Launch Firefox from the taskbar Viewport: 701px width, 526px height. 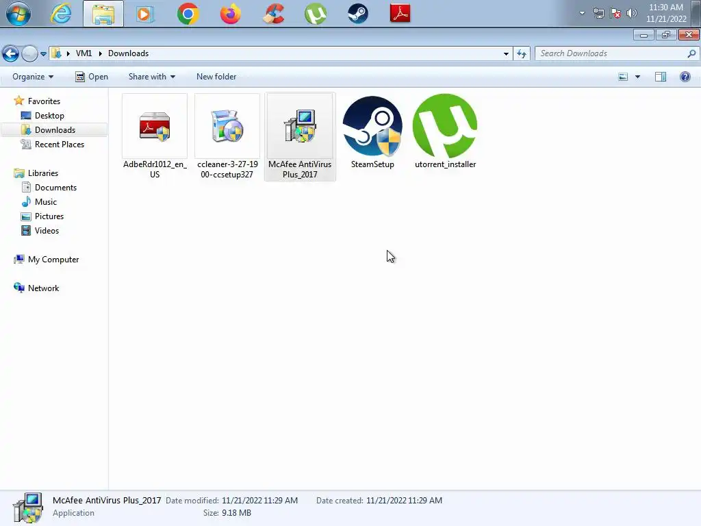(230, 14)
